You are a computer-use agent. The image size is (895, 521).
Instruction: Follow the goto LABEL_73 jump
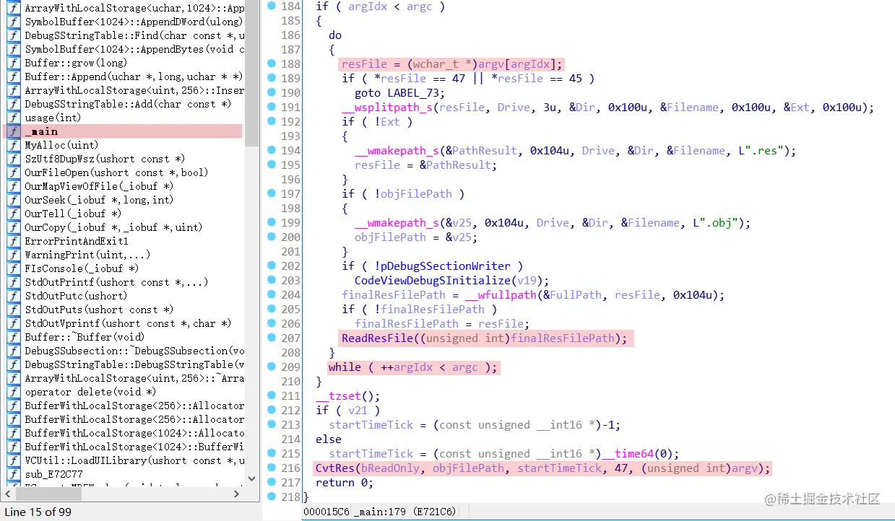[394, 92]
